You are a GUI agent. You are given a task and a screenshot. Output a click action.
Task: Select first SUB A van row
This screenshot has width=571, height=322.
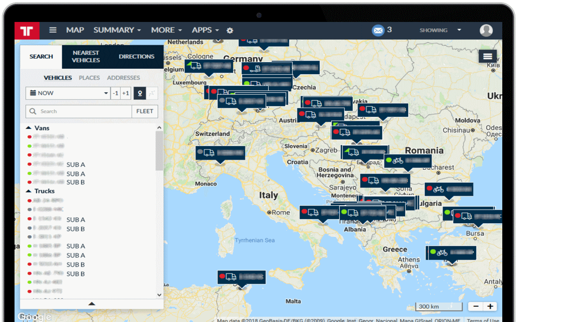(57, 165)
